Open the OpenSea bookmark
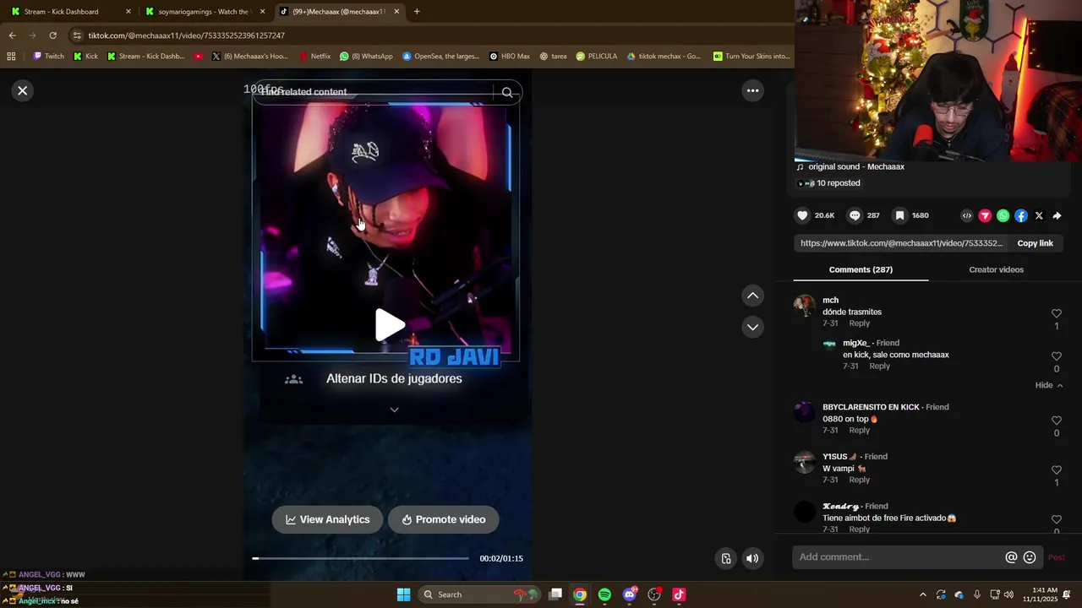The image size is (1082, 608). coord(440,57)
